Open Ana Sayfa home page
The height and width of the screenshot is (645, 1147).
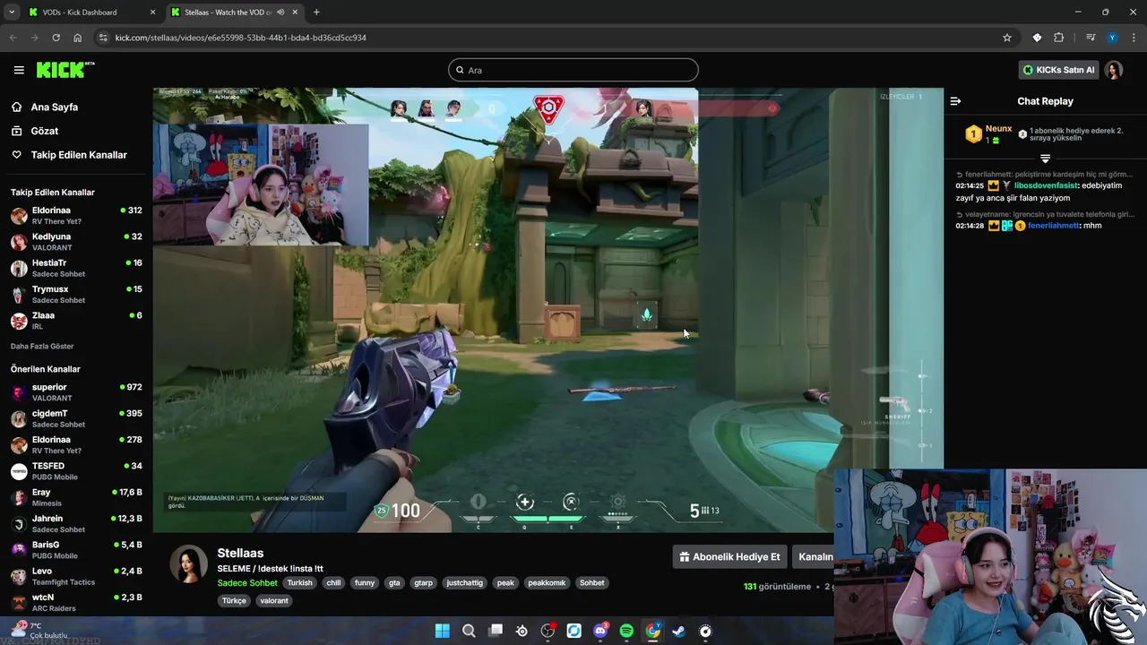tap(54, 107)
